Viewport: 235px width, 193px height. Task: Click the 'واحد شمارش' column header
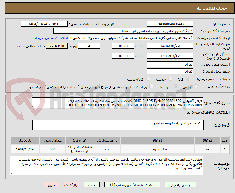(107, 141)
